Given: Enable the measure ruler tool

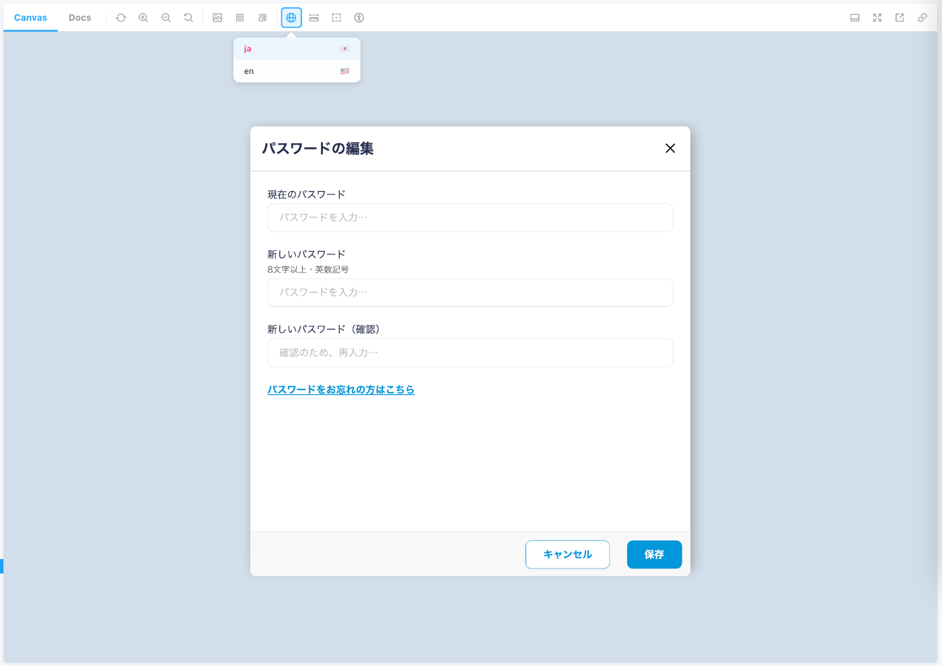Looking at the screenshot, I should click(314, 17).
